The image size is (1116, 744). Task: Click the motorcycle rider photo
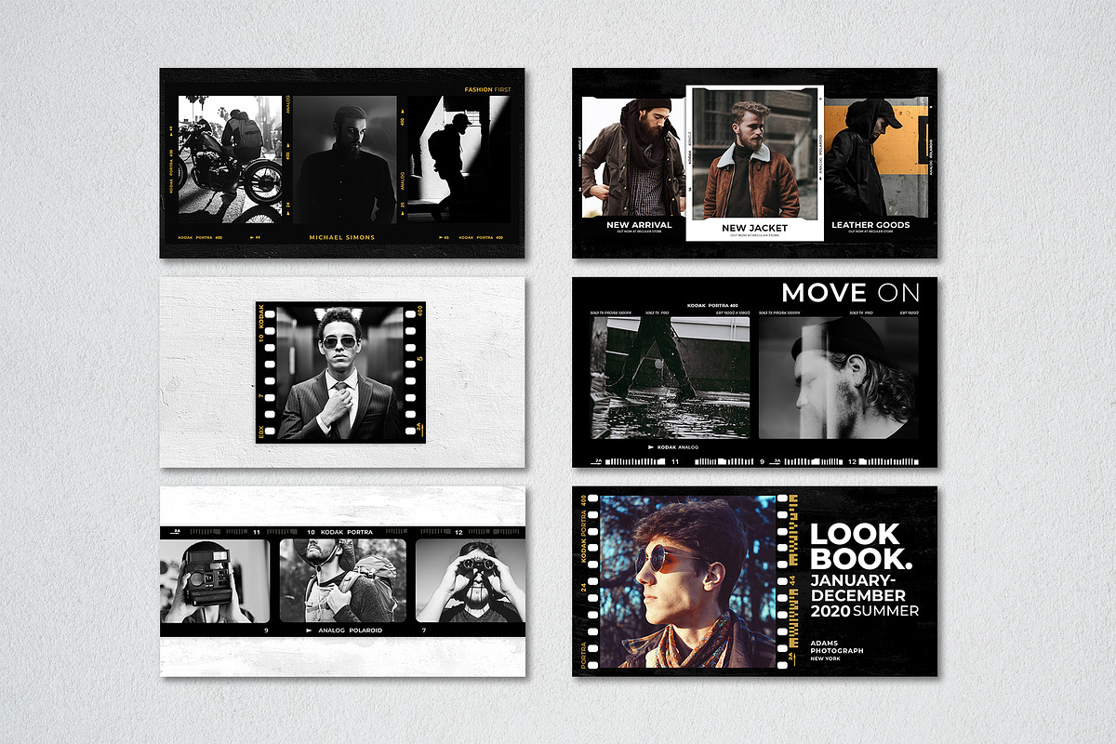(x=230, y=159)
